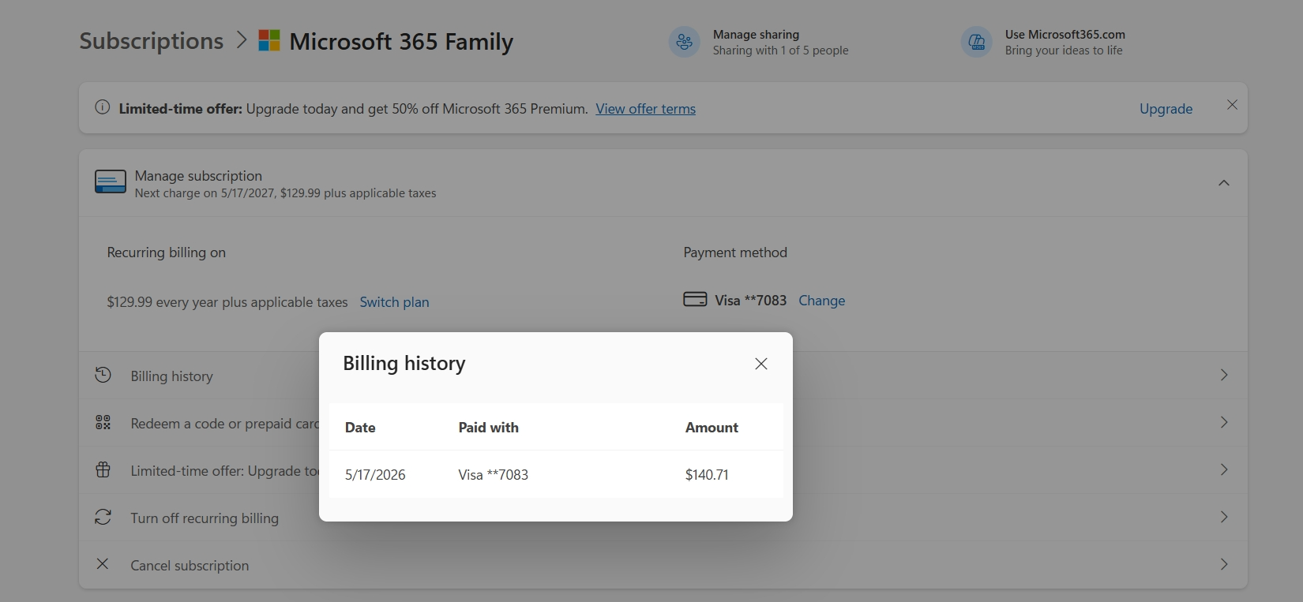This screenshot has width=1303, height=602.
Task: Click the Billing history dialog title
Action: (x=404, y=363)
